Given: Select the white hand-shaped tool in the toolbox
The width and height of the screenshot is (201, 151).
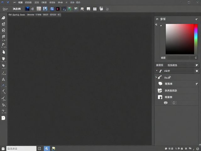Looking at the screenshot, I should pyautogui.click(x=3, y=52).
